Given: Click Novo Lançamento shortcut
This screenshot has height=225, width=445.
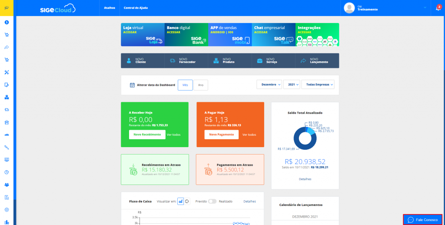Looking at the screenshot, I should pos(317,60).
